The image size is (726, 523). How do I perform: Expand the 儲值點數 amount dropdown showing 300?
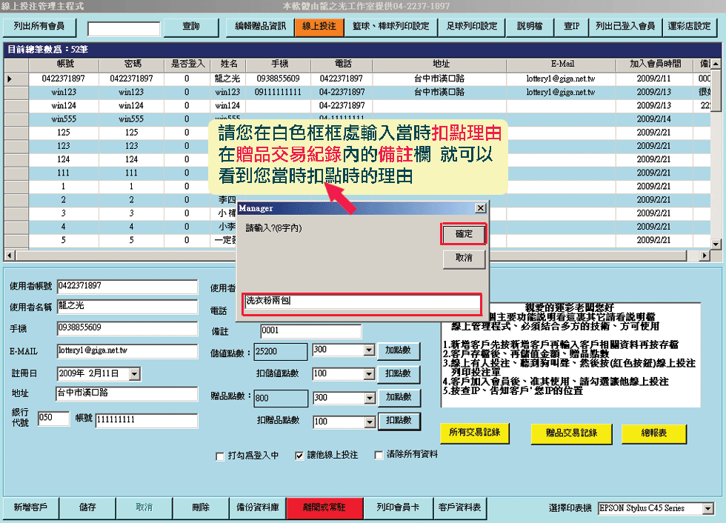369,350
